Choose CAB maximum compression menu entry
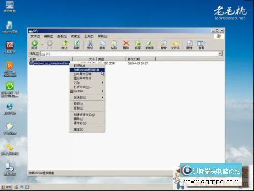254x191 pixels. coord(87,74)
